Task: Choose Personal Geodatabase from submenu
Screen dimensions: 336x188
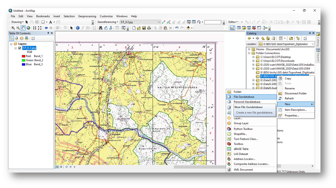Action: (x=251, y=102)
